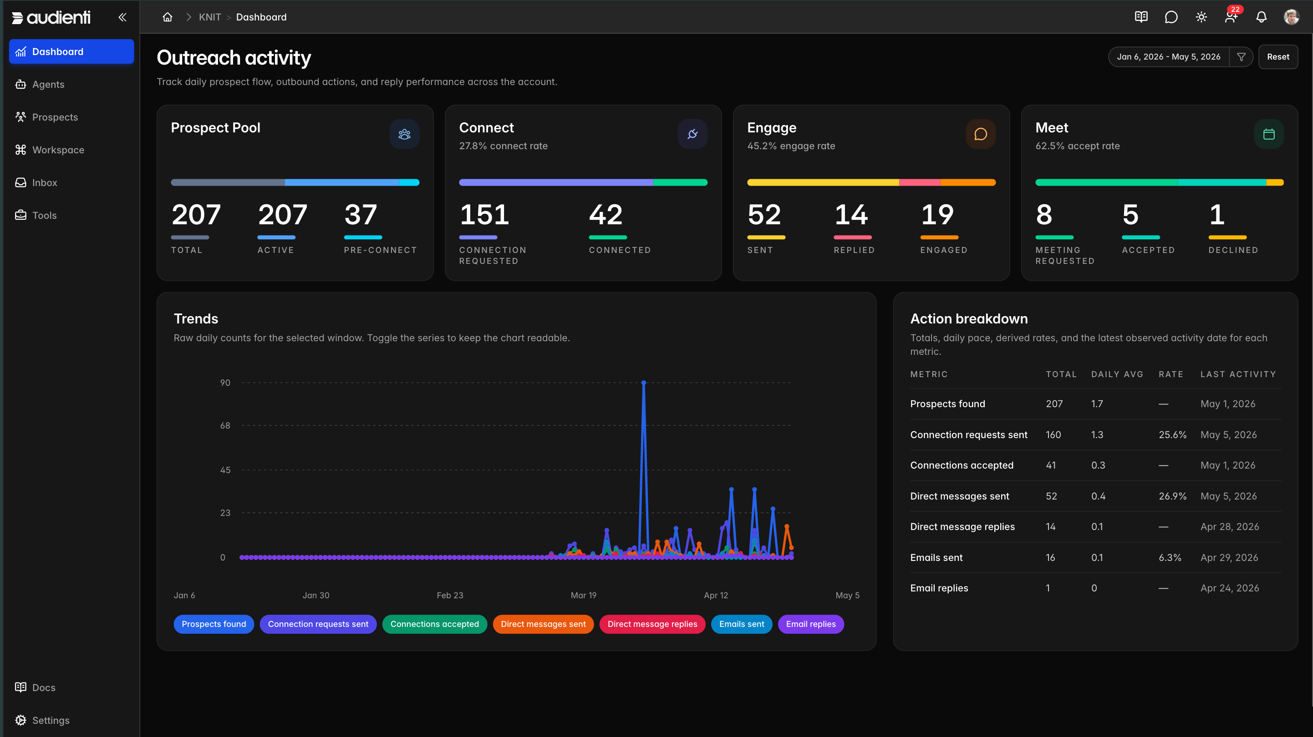Click DAILY AVG column header

[x=1117, y=374]
